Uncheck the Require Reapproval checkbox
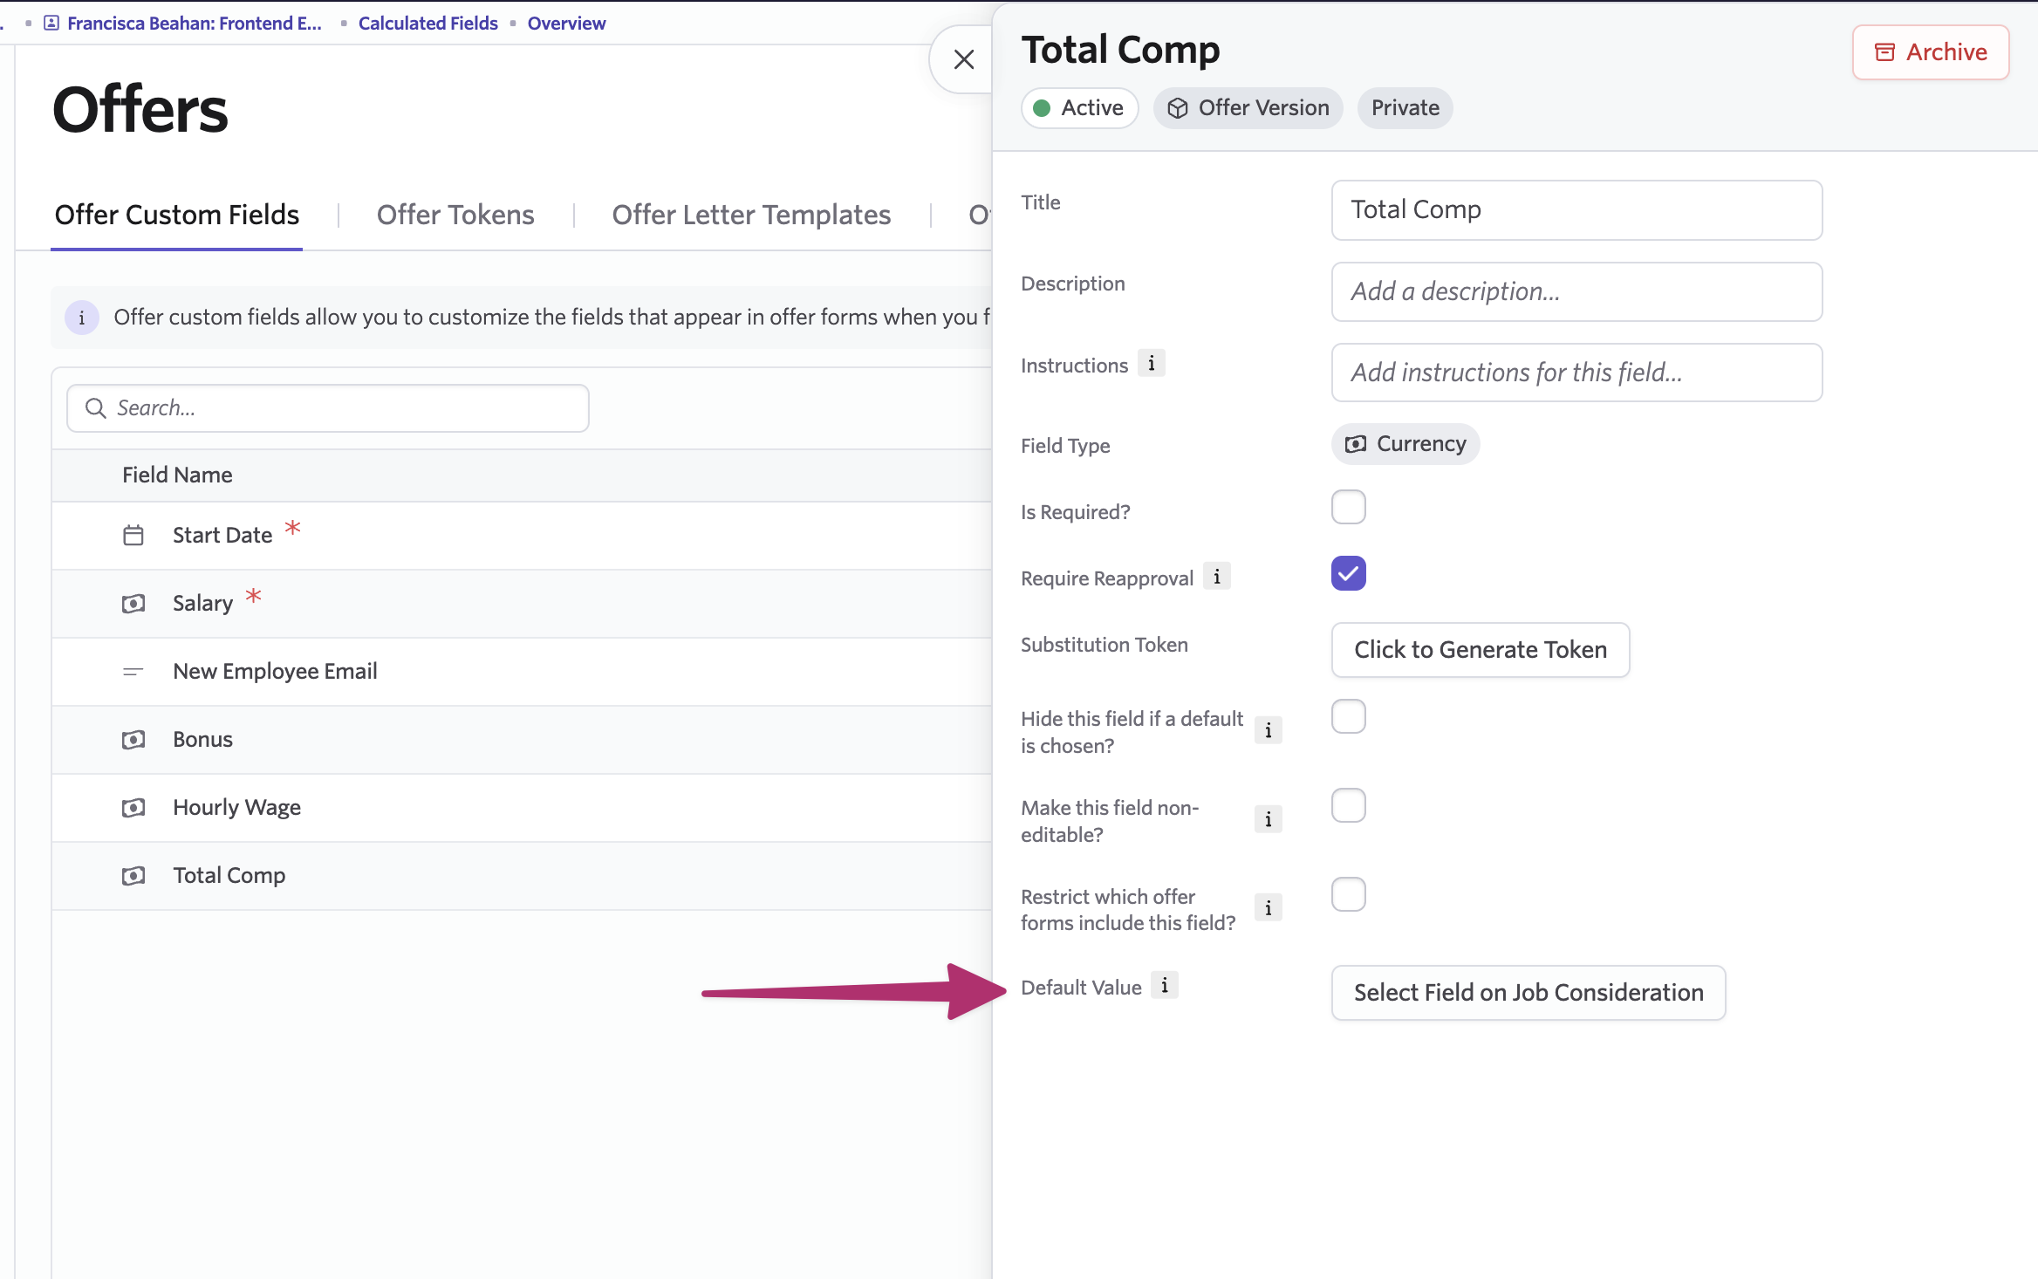Image resolution: width=2038 pixels, height=1279 pixels. (x=1348, y=574)
